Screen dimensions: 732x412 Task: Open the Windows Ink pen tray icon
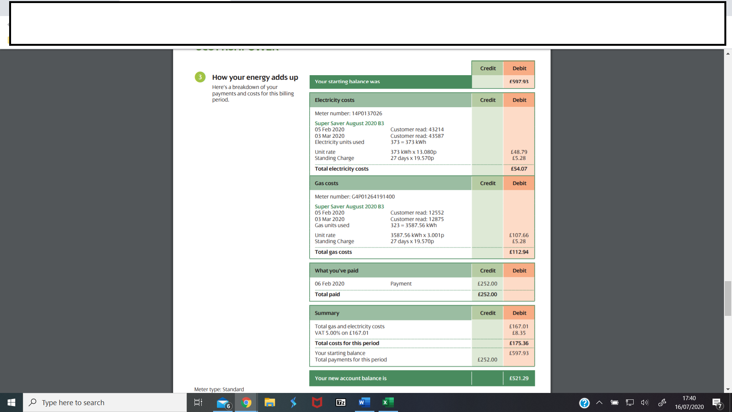coord(662,402)
